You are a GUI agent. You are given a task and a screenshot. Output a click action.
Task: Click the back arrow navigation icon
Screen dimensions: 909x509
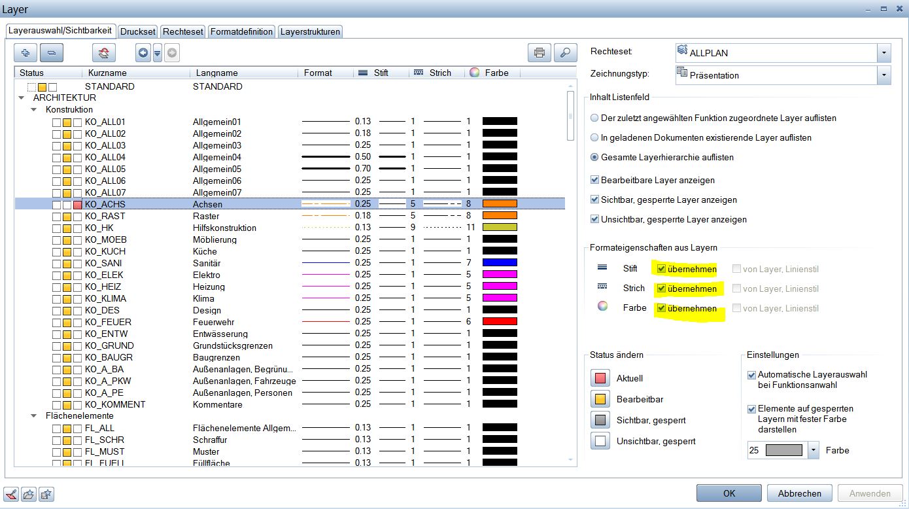pyautogui.click(x=143, y=53)
